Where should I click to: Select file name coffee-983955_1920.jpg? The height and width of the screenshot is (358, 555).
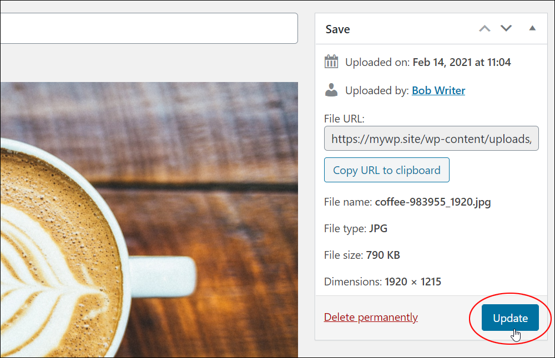(x=432, y=202)
